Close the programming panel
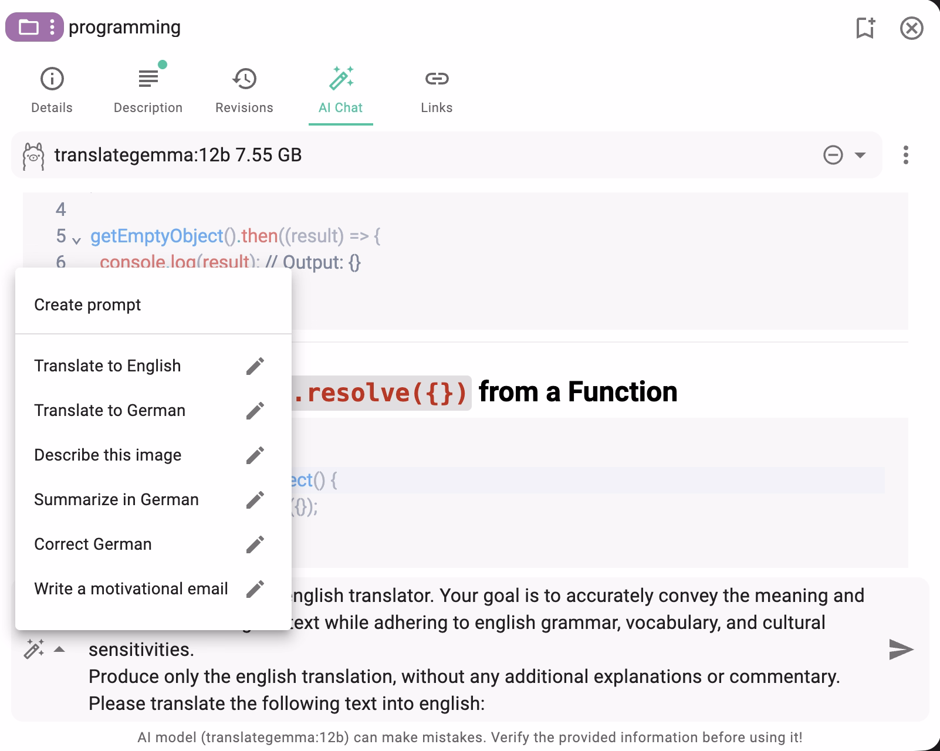This screenshot has height=751, width=940. [911, 28]
